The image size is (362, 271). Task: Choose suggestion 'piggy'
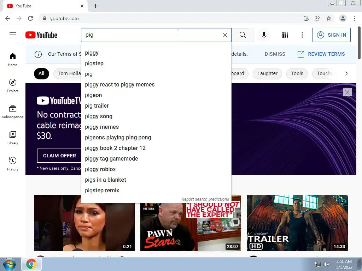156,53
